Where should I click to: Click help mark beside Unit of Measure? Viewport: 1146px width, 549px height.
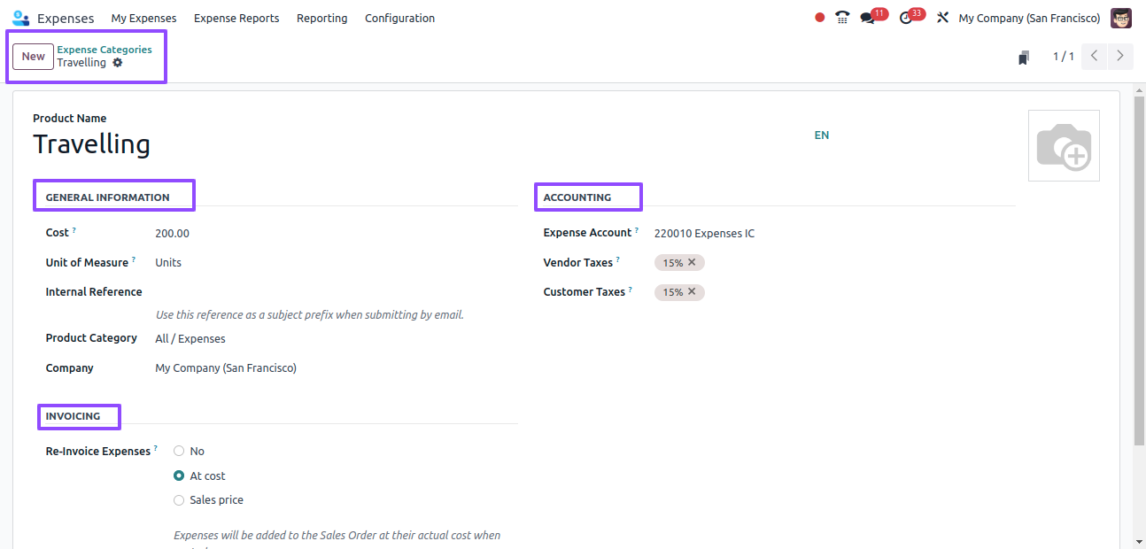point(134,259)
